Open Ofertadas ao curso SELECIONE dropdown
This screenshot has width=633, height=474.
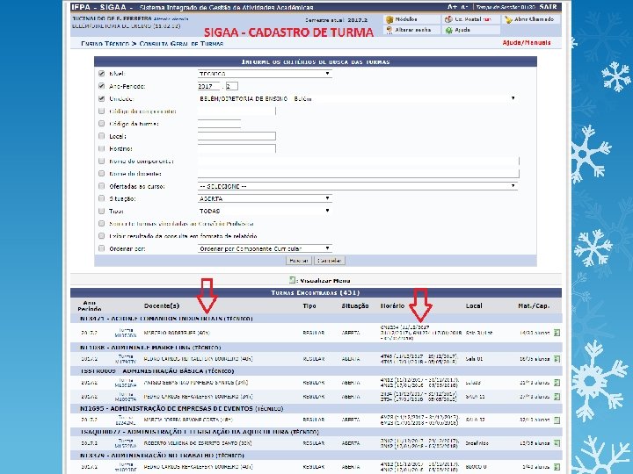[358, 186]
